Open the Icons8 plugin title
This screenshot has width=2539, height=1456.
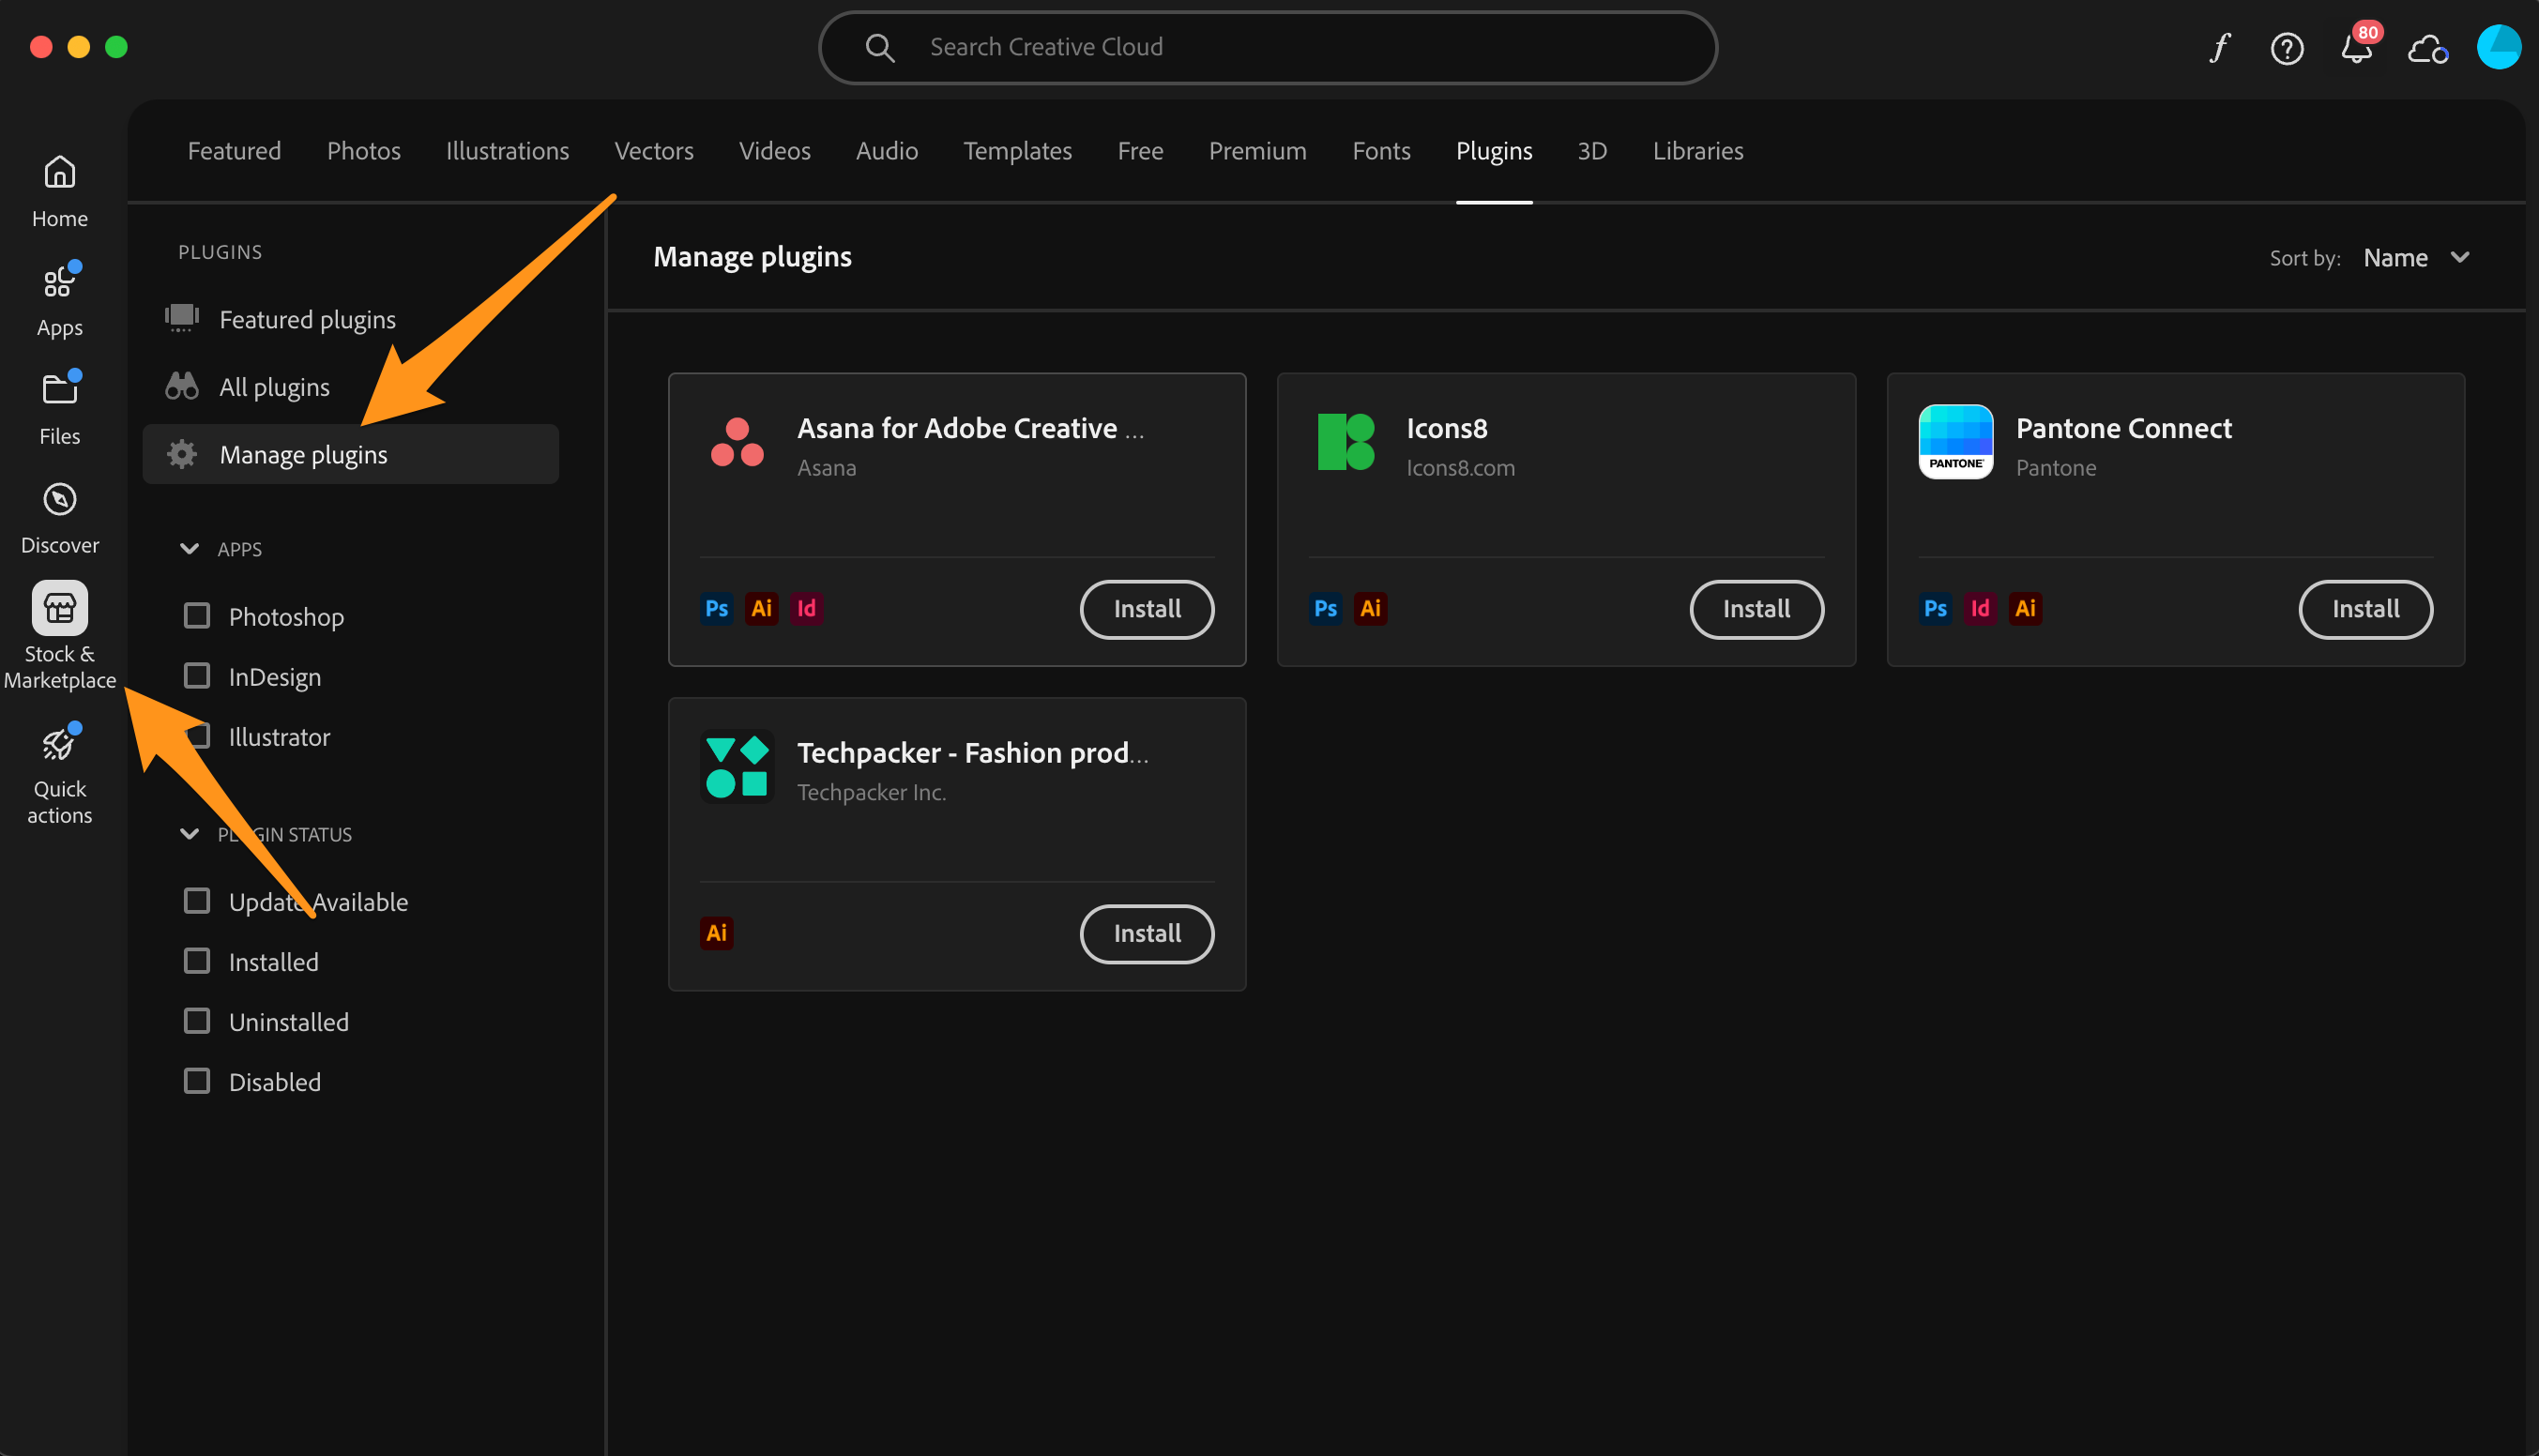(1446, 428)
